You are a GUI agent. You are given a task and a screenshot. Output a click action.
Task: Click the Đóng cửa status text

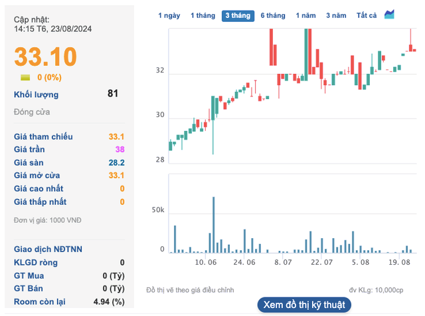pyautogui.click(x=32, y=112)
